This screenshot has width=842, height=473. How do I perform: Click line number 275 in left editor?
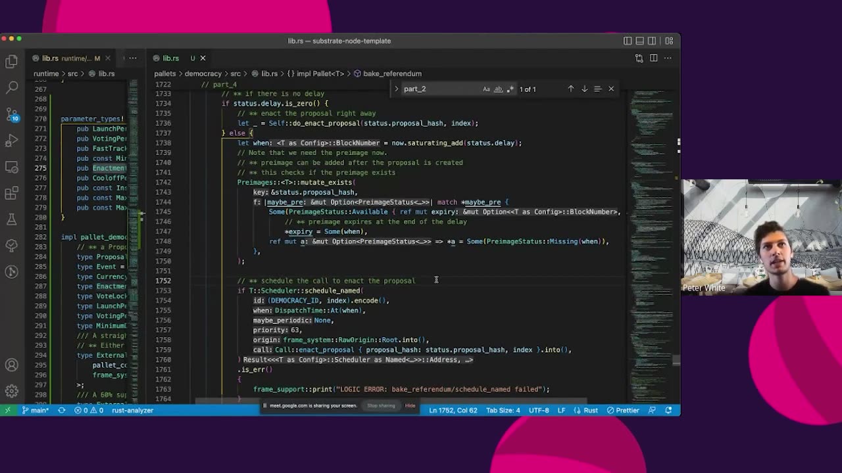[x=41, y=168]
